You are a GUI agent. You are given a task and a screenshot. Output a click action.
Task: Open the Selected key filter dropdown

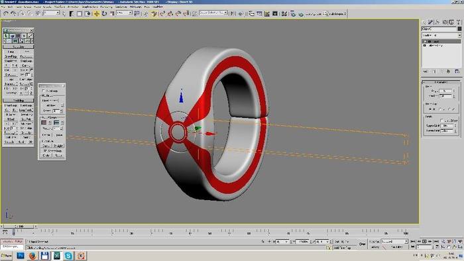(x=394, y=242)
